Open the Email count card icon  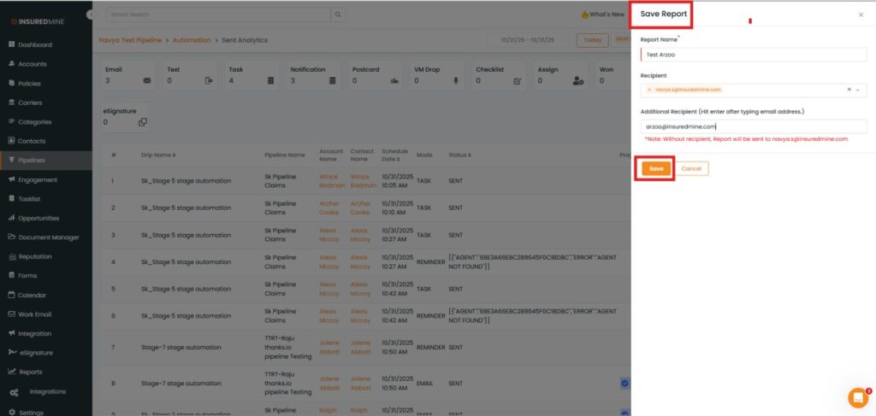coord(146,80)
